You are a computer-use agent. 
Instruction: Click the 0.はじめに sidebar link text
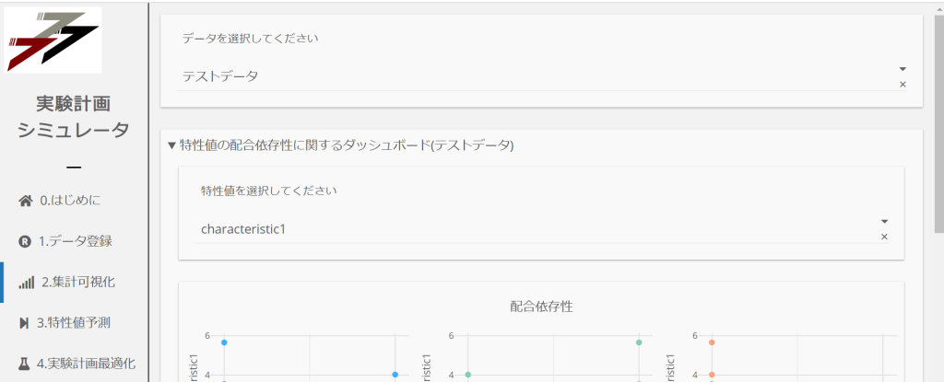click(69, 201)
